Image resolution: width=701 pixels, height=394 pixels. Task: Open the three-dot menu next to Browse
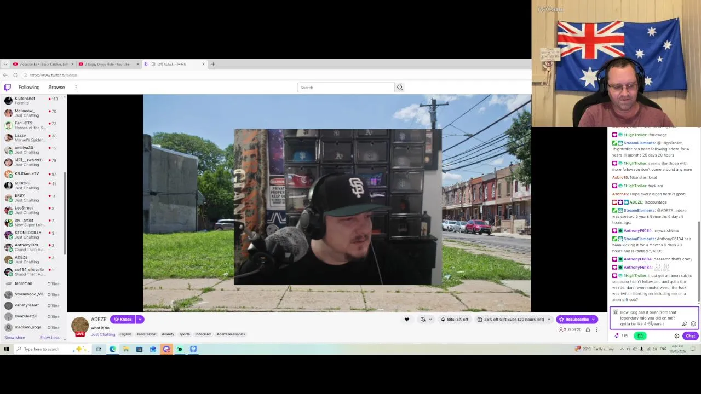(x=76, y=88)
